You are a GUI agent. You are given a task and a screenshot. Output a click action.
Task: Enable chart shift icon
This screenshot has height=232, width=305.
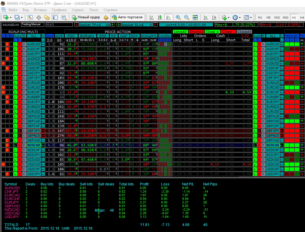click(214, 17)
